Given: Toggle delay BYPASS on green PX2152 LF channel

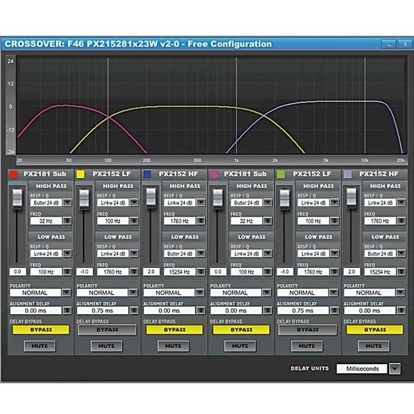Looking at the screenshot, I should point(308,330).
